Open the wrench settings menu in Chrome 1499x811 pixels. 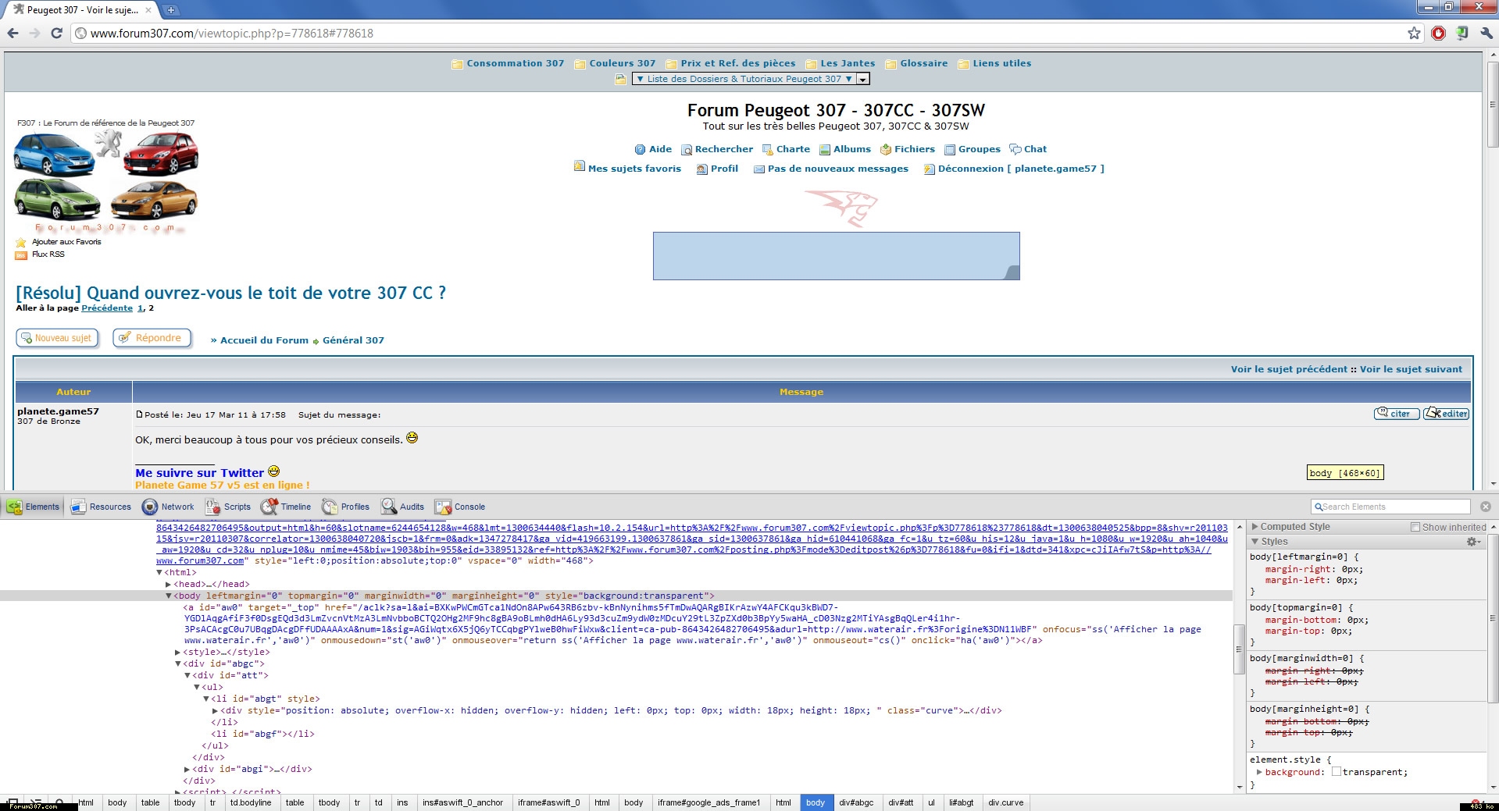tap(1487, 33)
